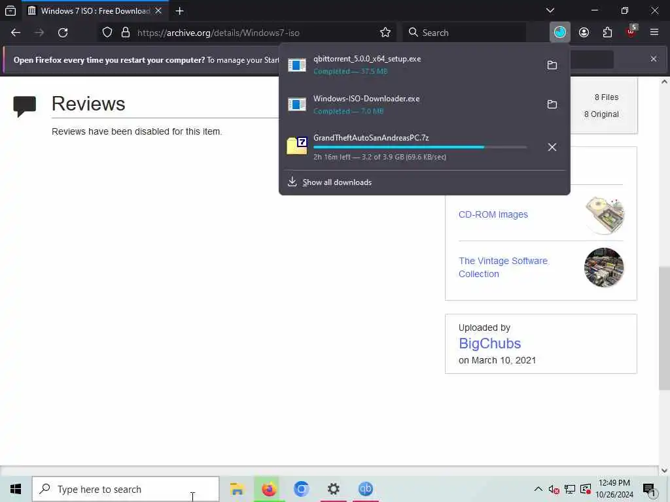
Task: Show hidden system tray icons
Action: pos(538,489)
